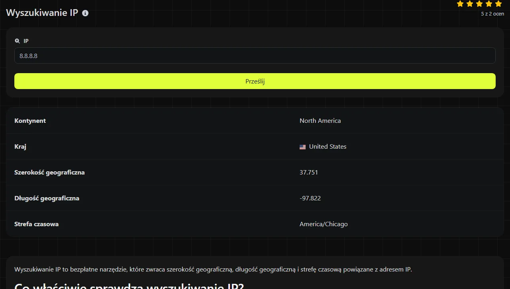This screenshot has height=289, width=510.
Task: Select the Kraj row label
Action: [20, 147]
